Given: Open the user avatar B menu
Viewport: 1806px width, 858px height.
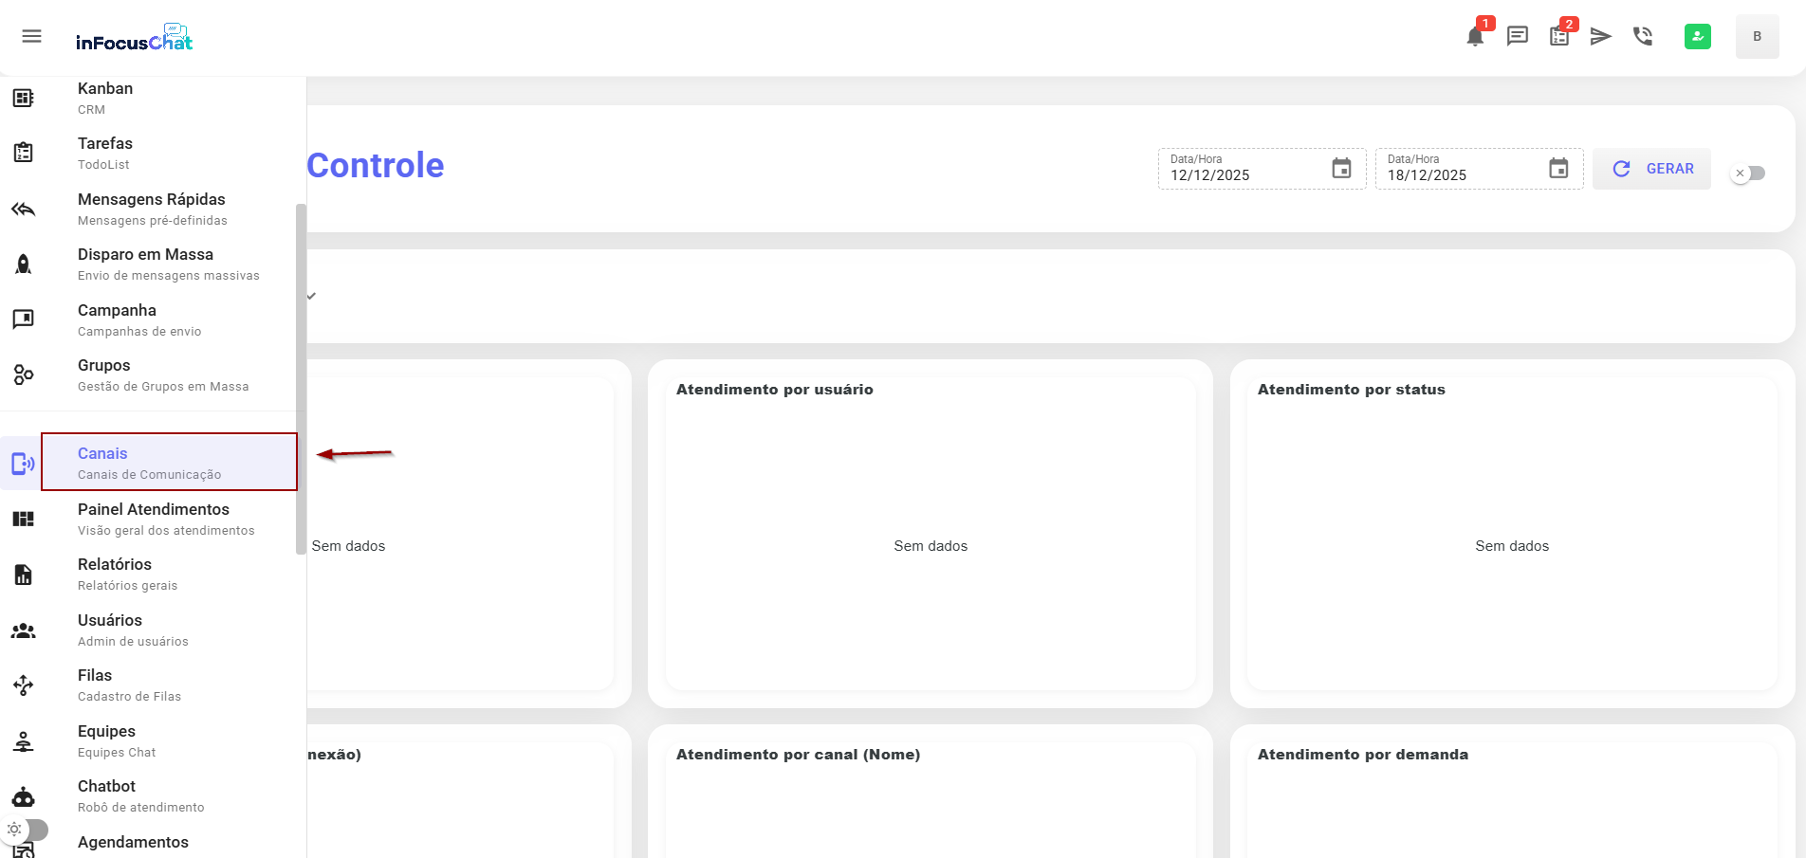Looking at the screenshot, I should click(1757, 37).
